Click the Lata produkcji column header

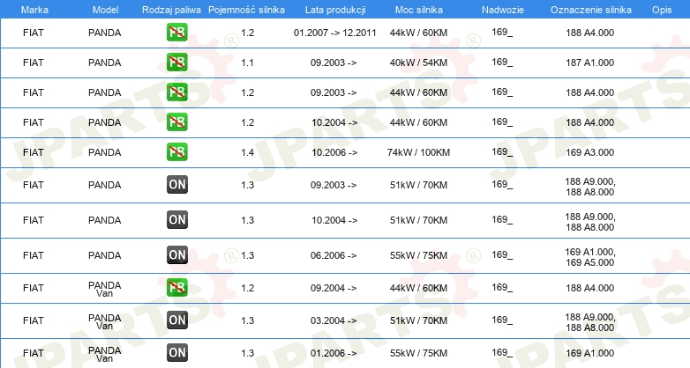pyautogui.click(x=335, y=10)
